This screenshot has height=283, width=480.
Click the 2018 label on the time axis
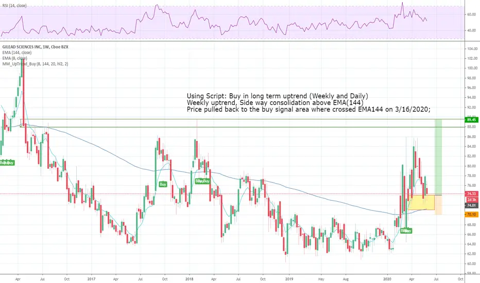[189, 279]
